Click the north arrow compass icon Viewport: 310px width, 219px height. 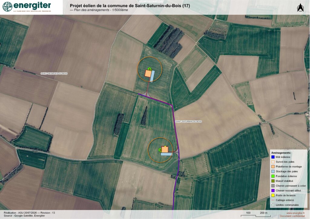point(300,8)
